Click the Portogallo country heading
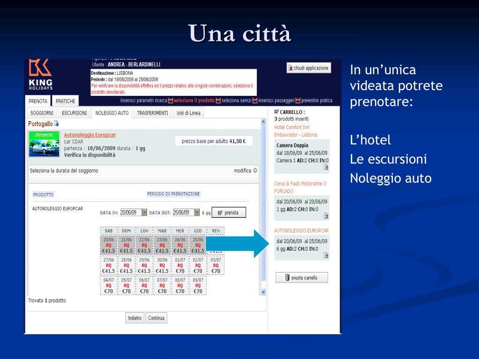Viewport: 479px width, 359px height. coord(40,123)
